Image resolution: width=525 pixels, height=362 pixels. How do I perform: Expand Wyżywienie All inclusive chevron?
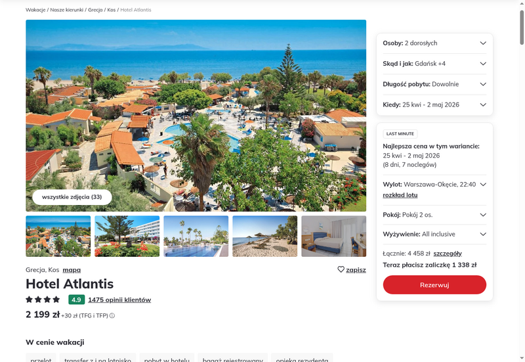click(x=483, y=234)
